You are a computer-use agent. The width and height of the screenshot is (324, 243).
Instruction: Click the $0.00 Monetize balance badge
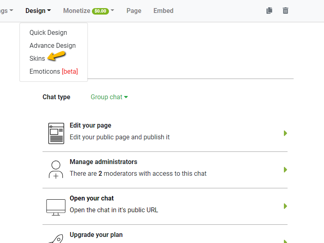pos(100,11)
